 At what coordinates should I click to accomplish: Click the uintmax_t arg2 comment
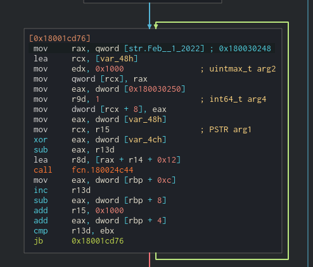click(243, 69)
